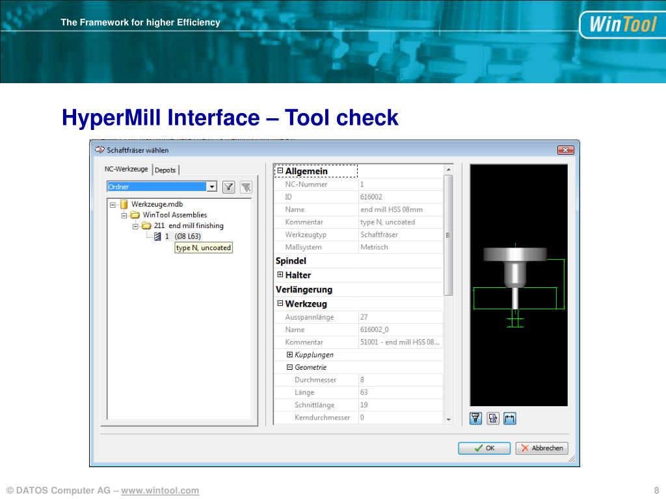Collapse the Werkzeug section
The image size is (666, 499).
coord(280,303)
